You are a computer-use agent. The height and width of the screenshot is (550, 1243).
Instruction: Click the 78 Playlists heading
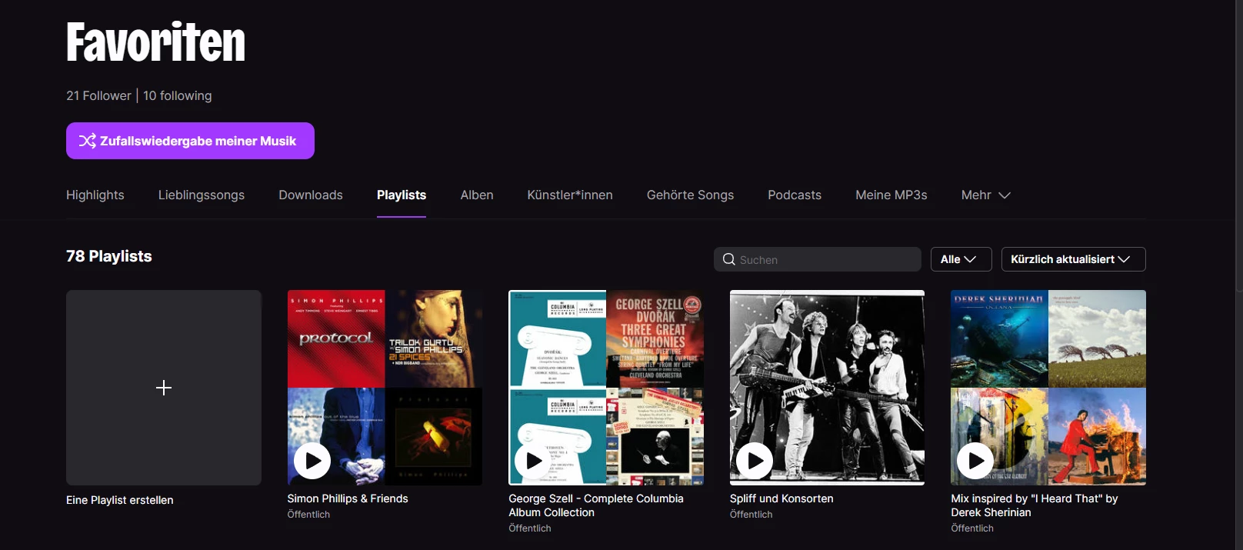109,256
